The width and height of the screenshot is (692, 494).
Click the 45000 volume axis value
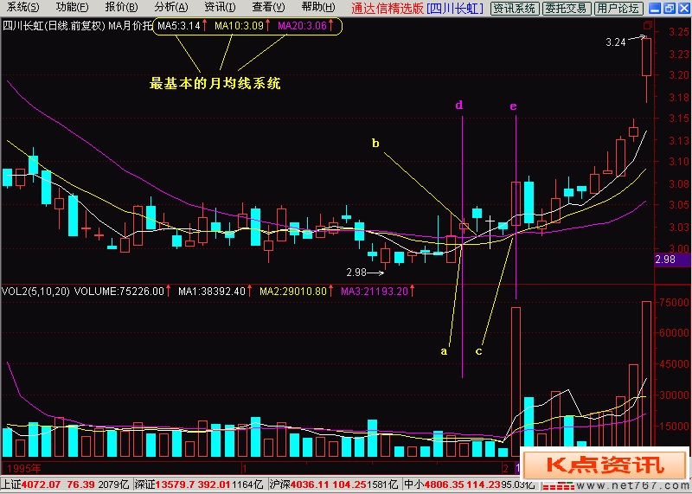674,364
